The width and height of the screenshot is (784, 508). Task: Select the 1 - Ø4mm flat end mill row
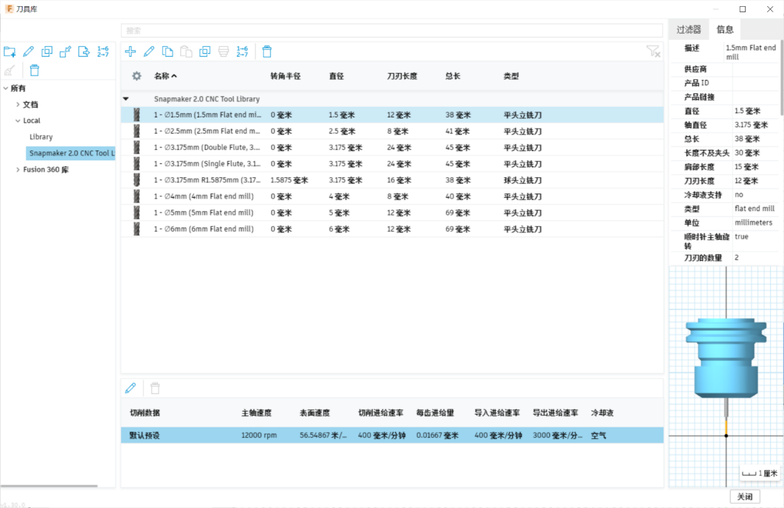392,196
